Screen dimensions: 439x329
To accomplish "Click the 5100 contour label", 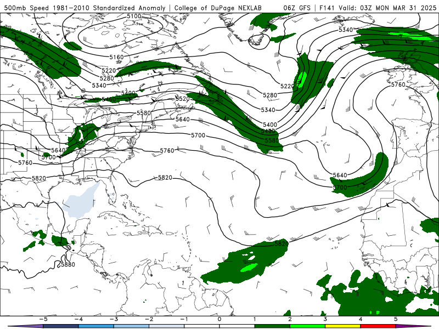I will pyautogui.click(x=134, y=16).
